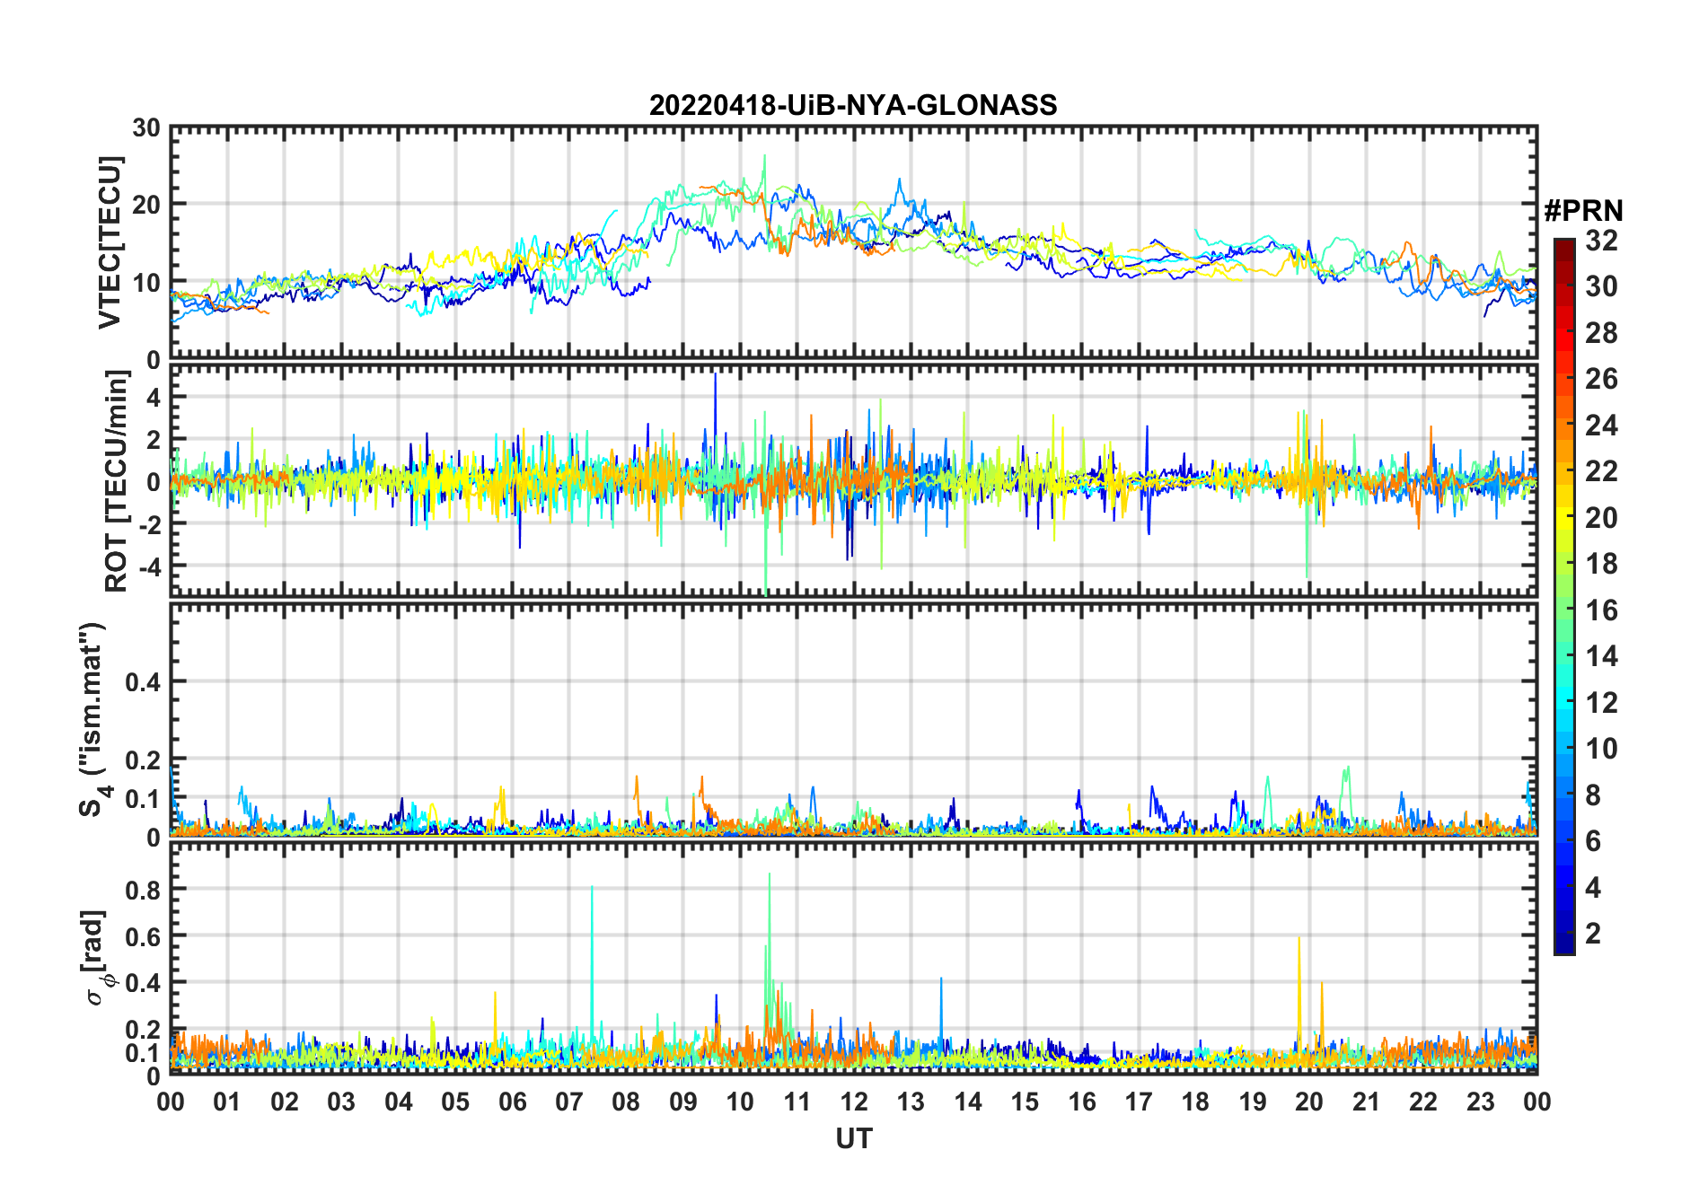Click x-axis hour label 01
The image size is (1708, 1194).
pyautogui.click(x=227, y=1102)
